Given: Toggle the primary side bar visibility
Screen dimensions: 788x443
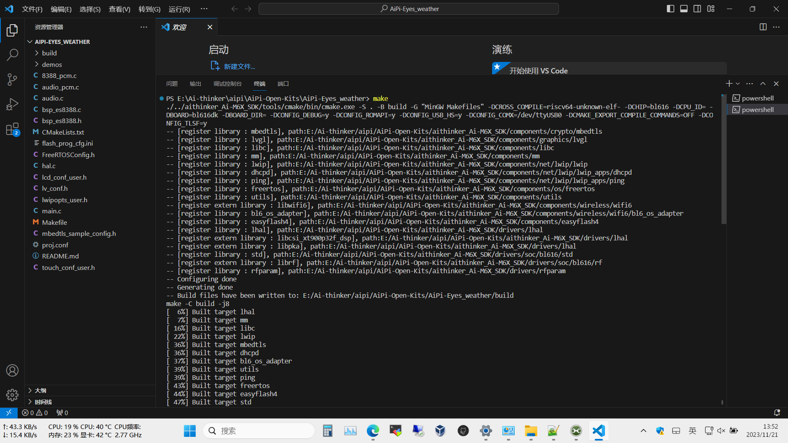Looking at the screenshot, I should point(671,9).
